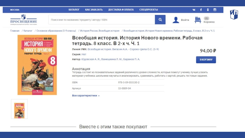Open author Баранов П. А. link

(132, 59)
